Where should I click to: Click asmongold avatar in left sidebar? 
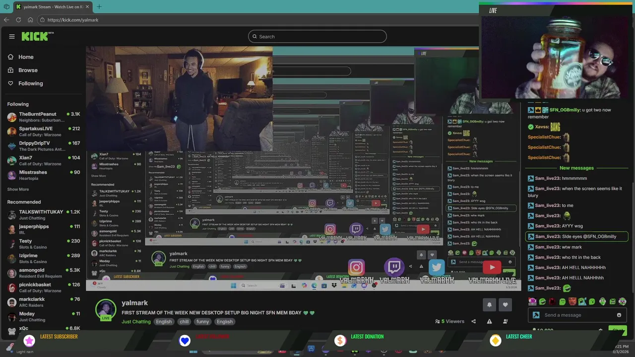pos(12,273)
